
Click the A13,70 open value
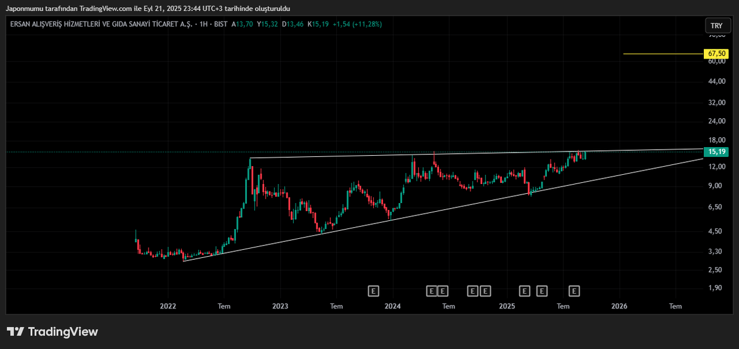pos(242,24)
